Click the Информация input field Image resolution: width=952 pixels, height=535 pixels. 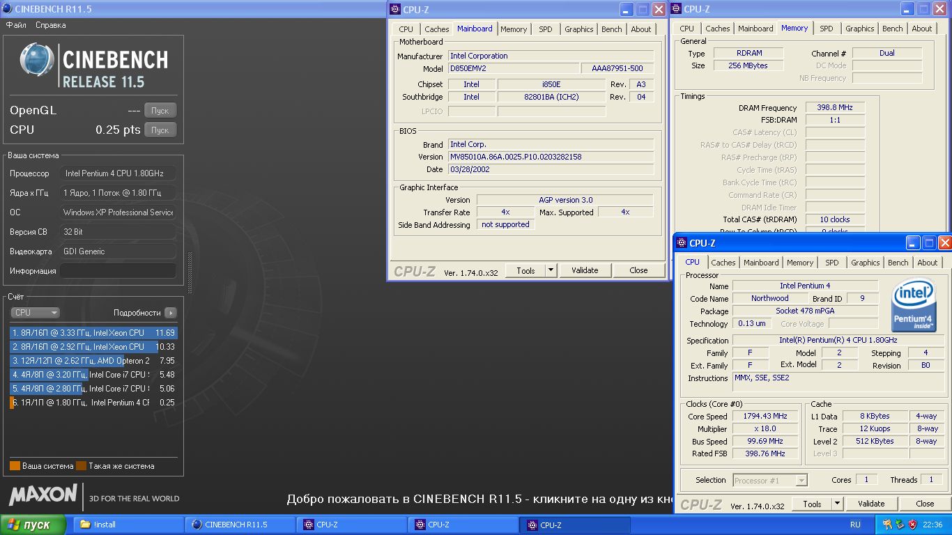click(118, 271)
